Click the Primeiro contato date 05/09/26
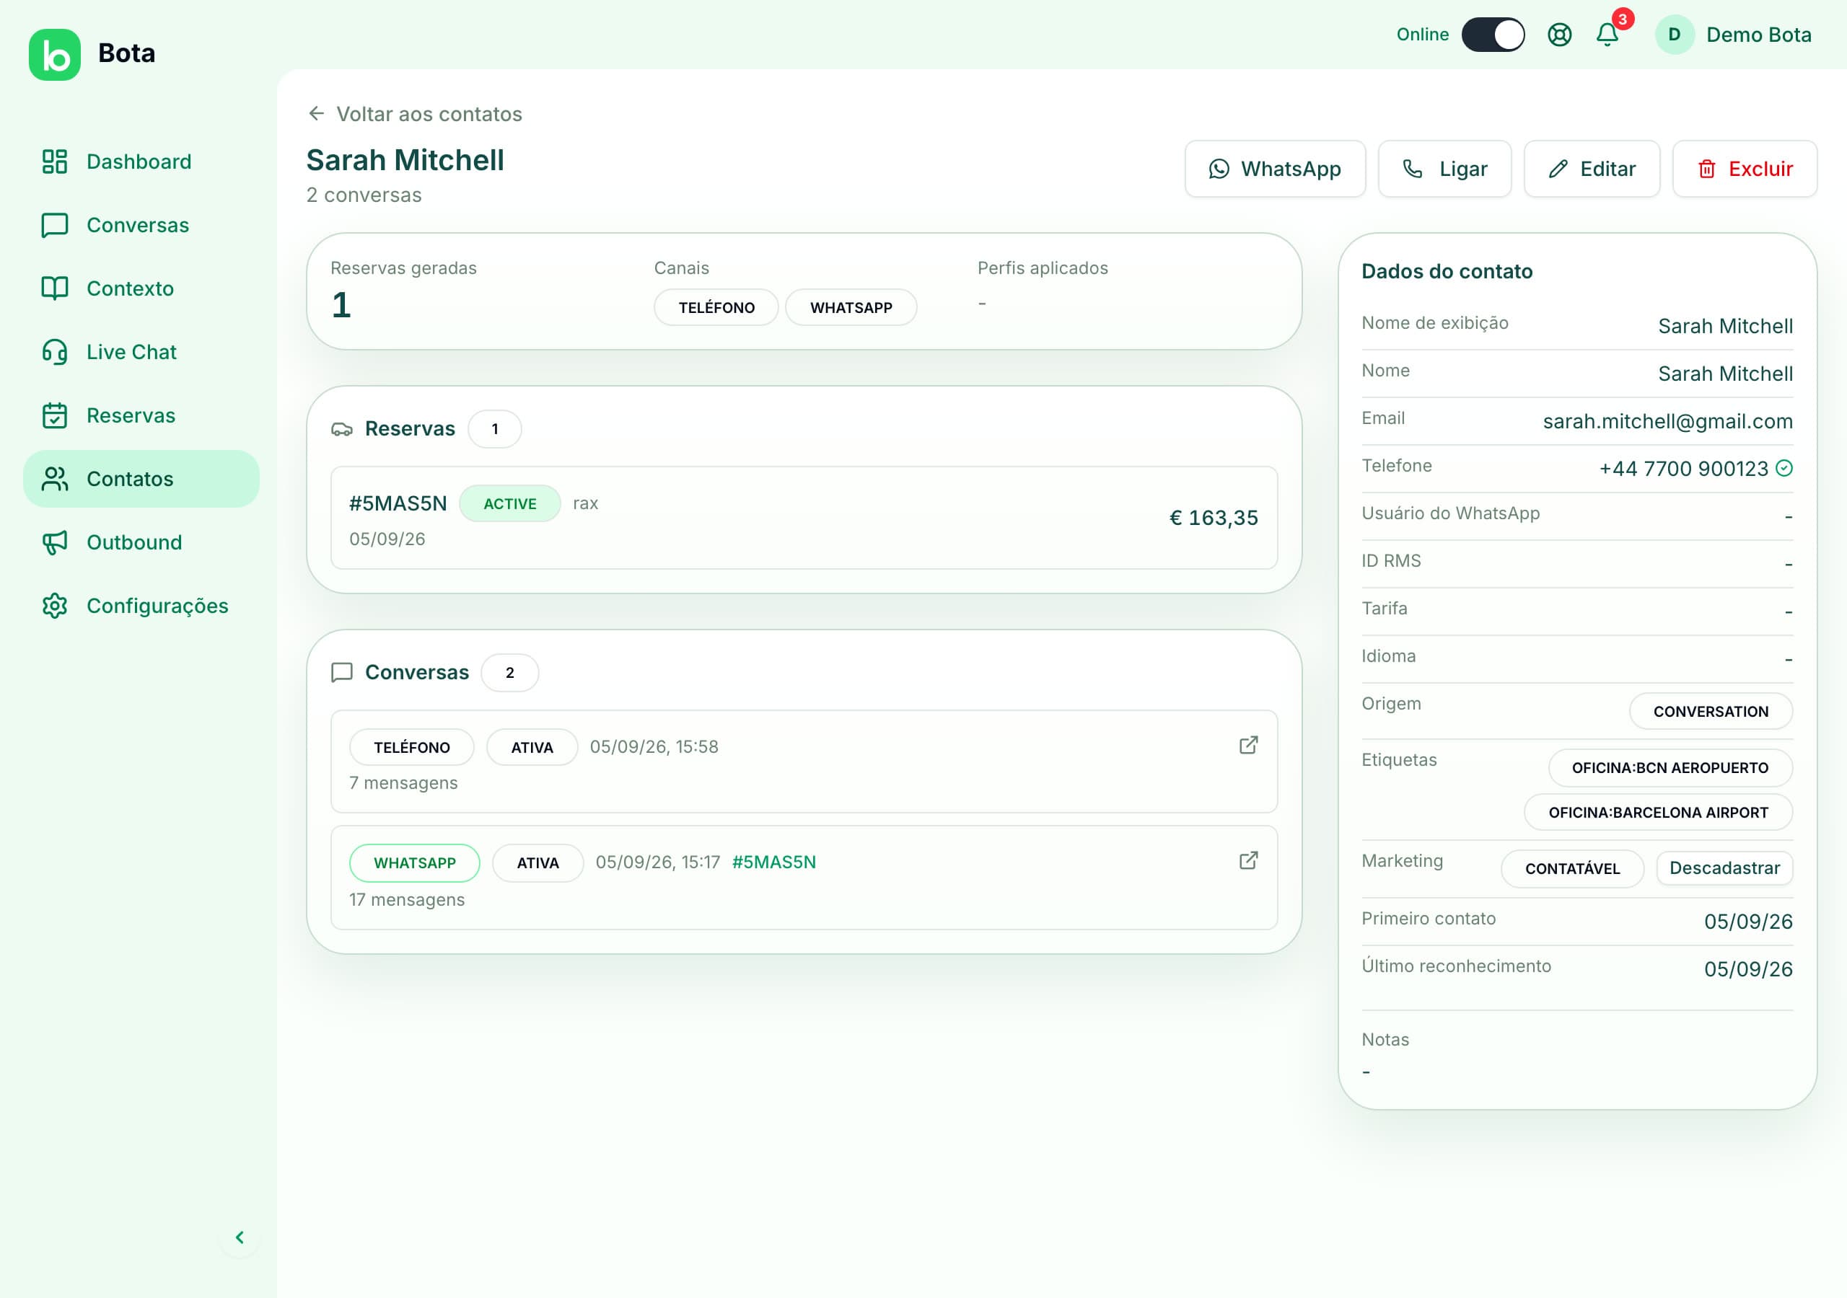 (1748, 922)
